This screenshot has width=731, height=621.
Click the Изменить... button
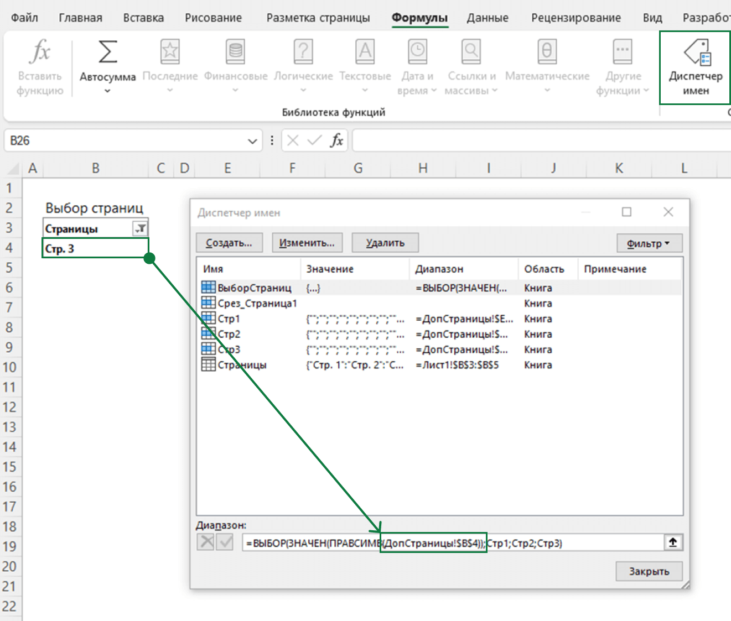[x=307, y=243]
